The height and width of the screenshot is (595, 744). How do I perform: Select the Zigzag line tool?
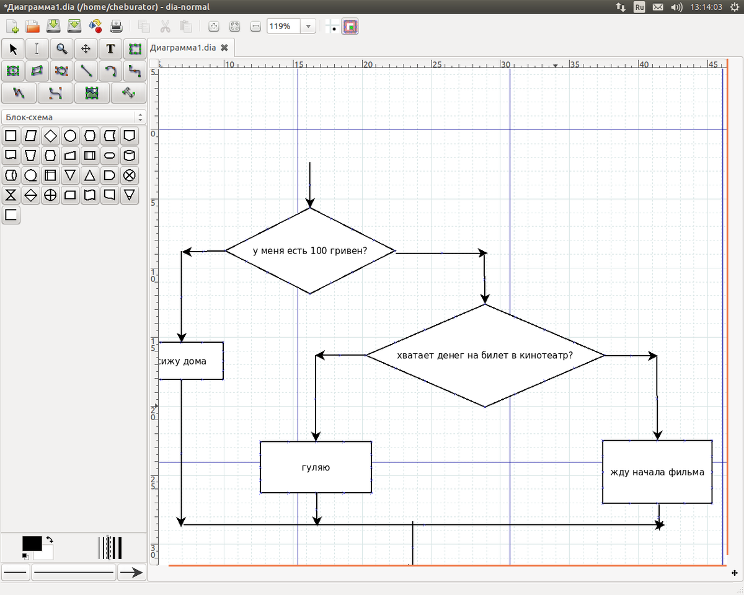pyautogui.click(x=134, y=71)
